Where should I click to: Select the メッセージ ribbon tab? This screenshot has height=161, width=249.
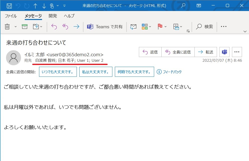tap(33, 16)
